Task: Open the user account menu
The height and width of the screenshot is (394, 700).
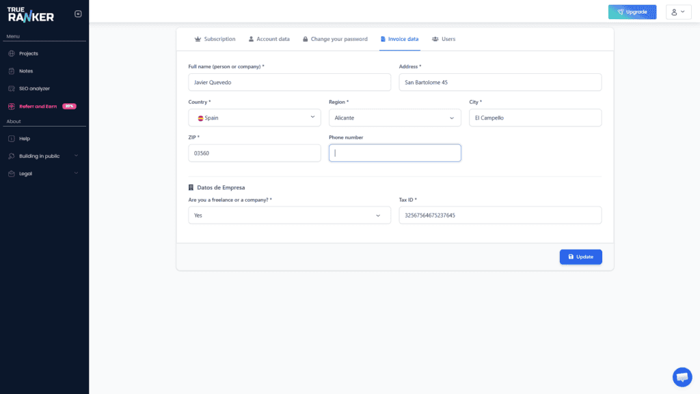Action: pyautogui.click(x=678, y=12)
